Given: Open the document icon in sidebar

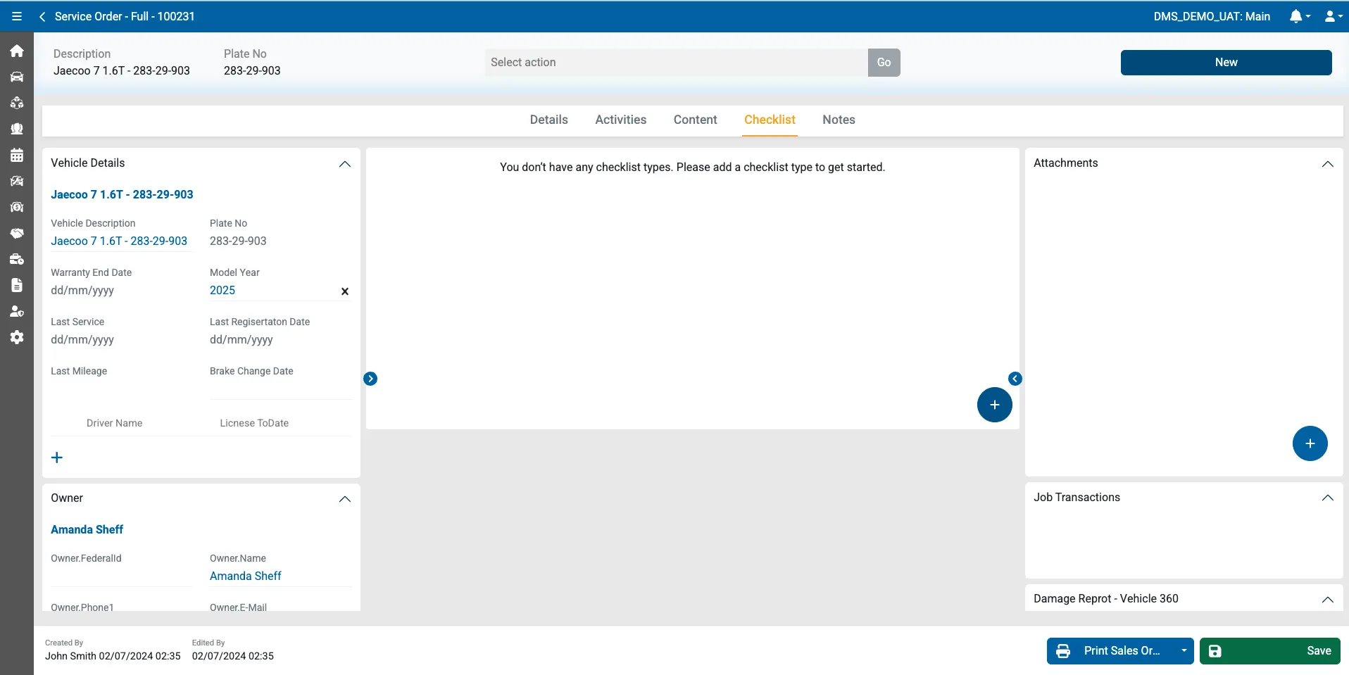Looking at the screenshot, I should coord(17,285).
